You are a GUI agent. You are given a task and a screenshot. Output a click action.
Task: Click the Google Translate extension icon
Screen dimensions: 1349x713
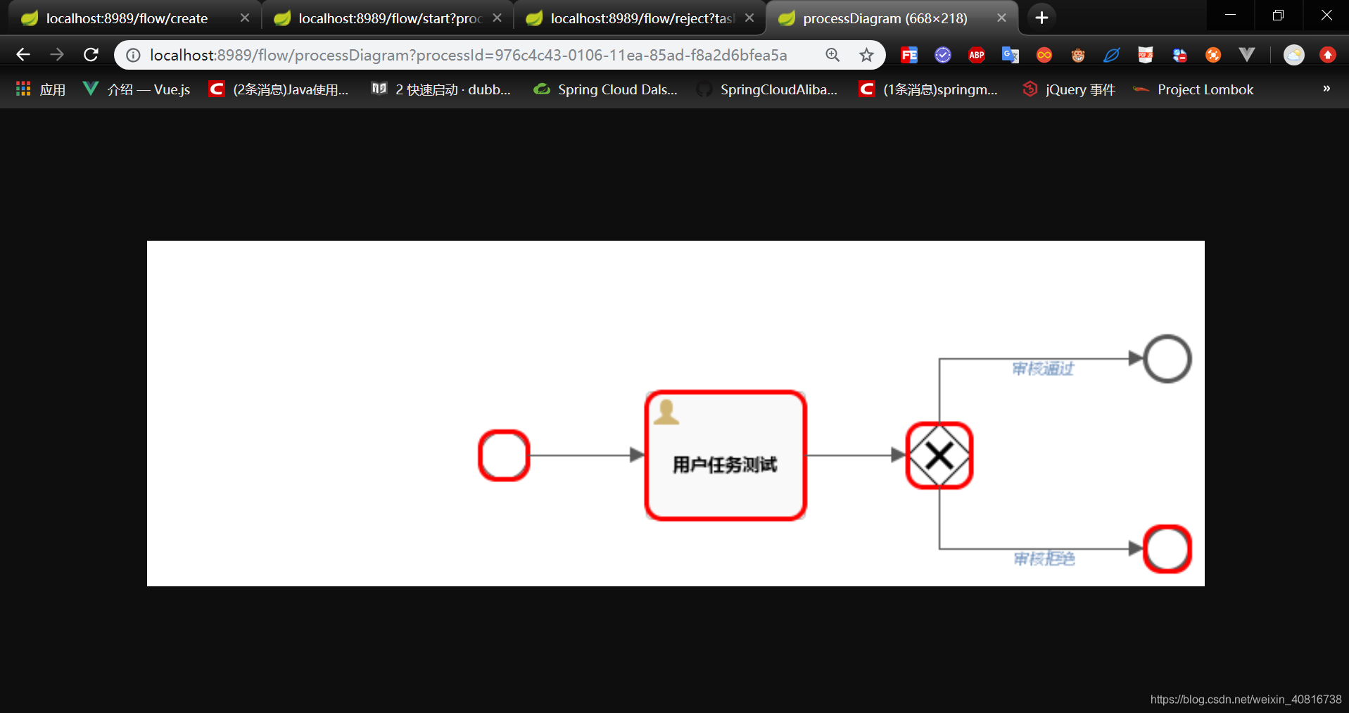pos(1010,54)
